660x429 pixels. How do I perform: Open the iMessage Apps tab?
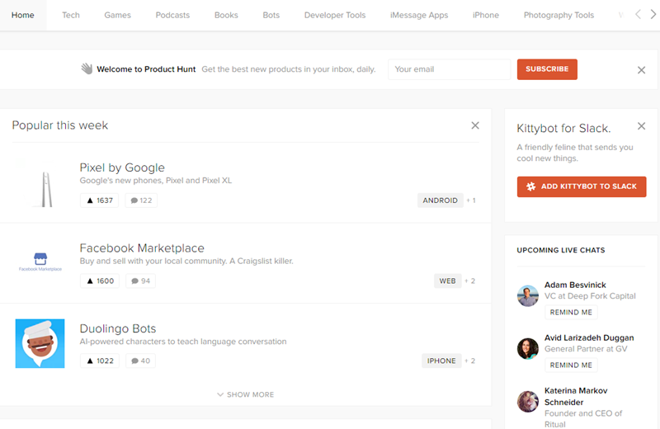[x=419, y=15]
